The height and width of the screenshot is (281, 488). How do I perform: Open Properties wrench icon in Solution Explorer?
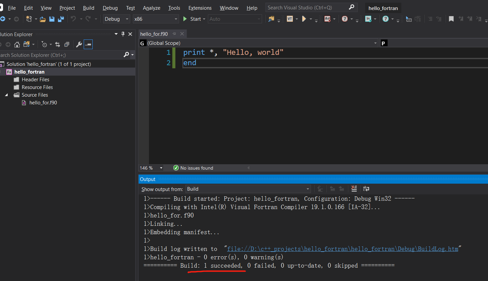[79, 44]
